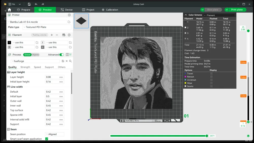Open the Project tab
254x143 pixels.
point(88,10)
